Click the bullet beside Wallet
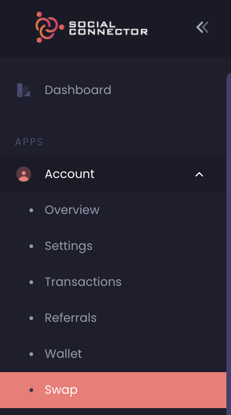 tap(31, 354)
